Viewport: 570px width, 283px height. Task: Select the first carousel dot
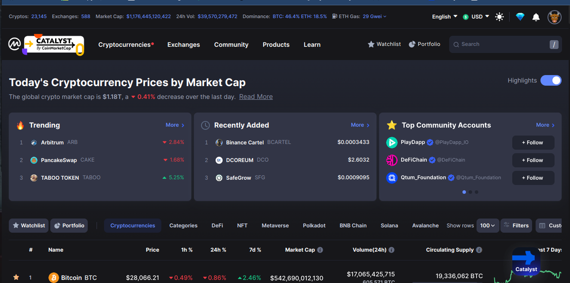point(464,192)
